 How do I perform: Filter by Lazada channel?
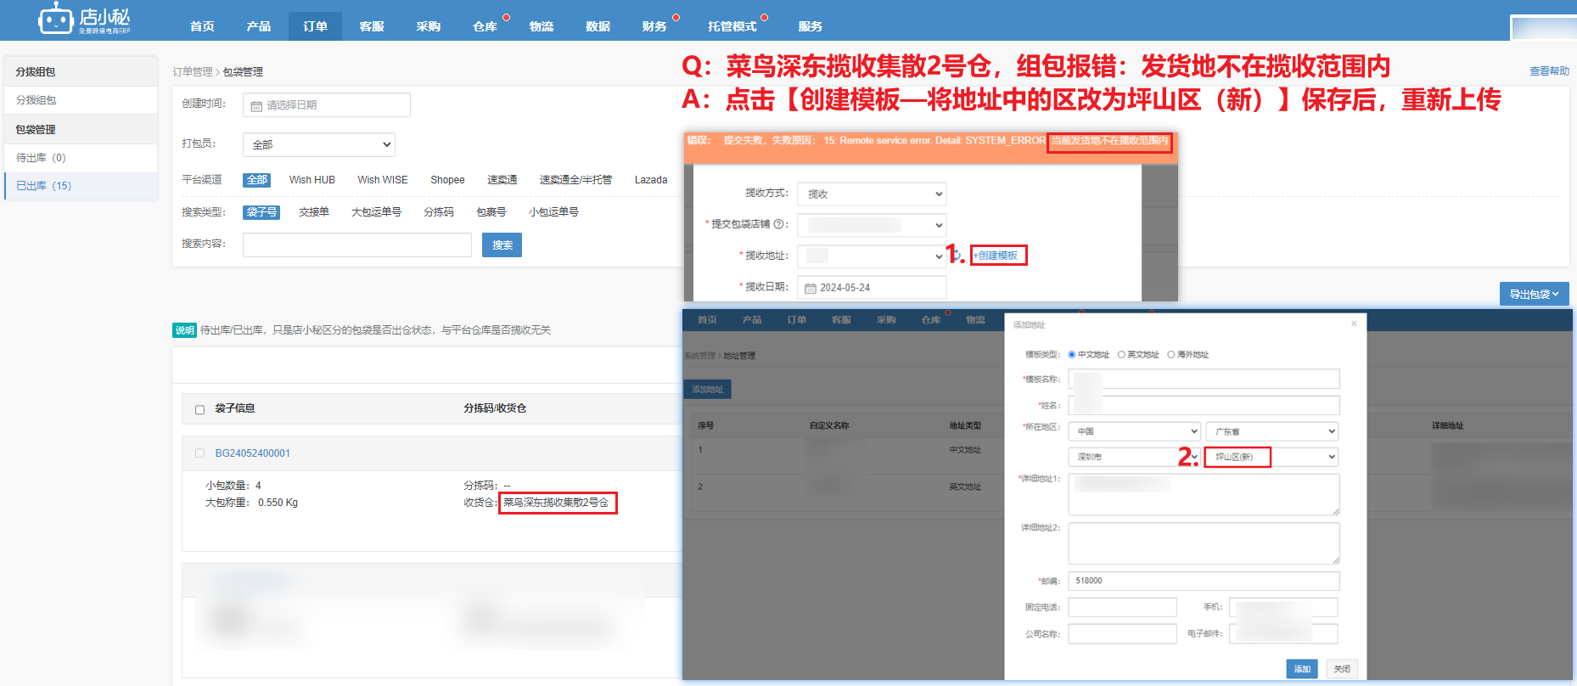pos(651,180)
